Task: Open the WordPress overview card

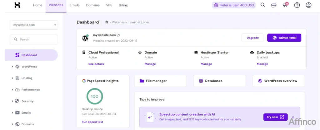Action: click(278, 81)
